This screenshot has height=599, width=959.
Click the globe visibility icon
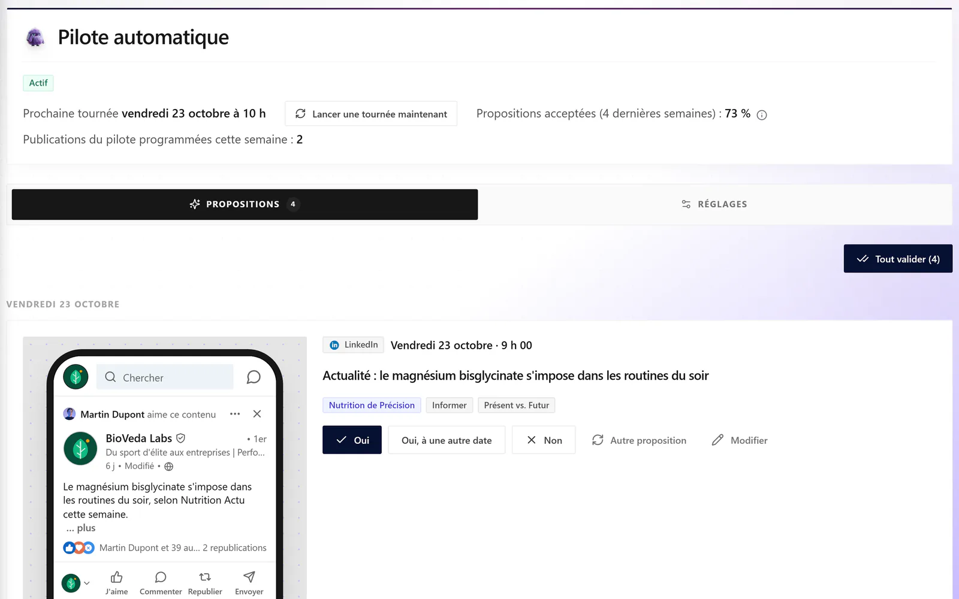[169, 467]
